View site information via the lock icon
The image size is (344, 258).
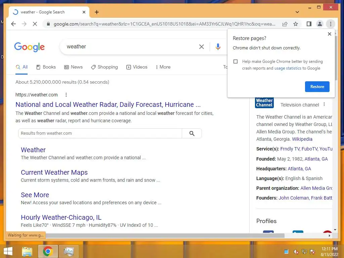48,24
